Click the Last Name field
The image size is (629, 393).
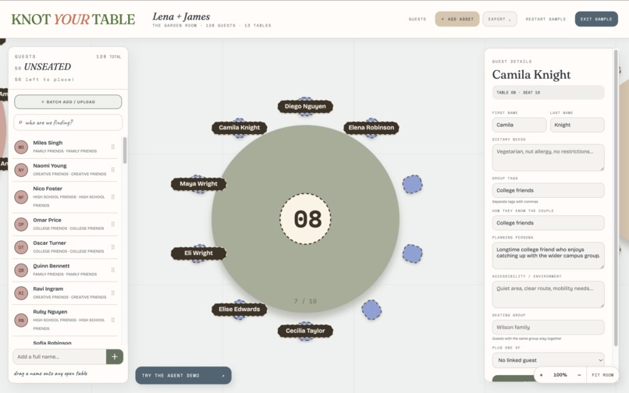[x=577, y=125]
